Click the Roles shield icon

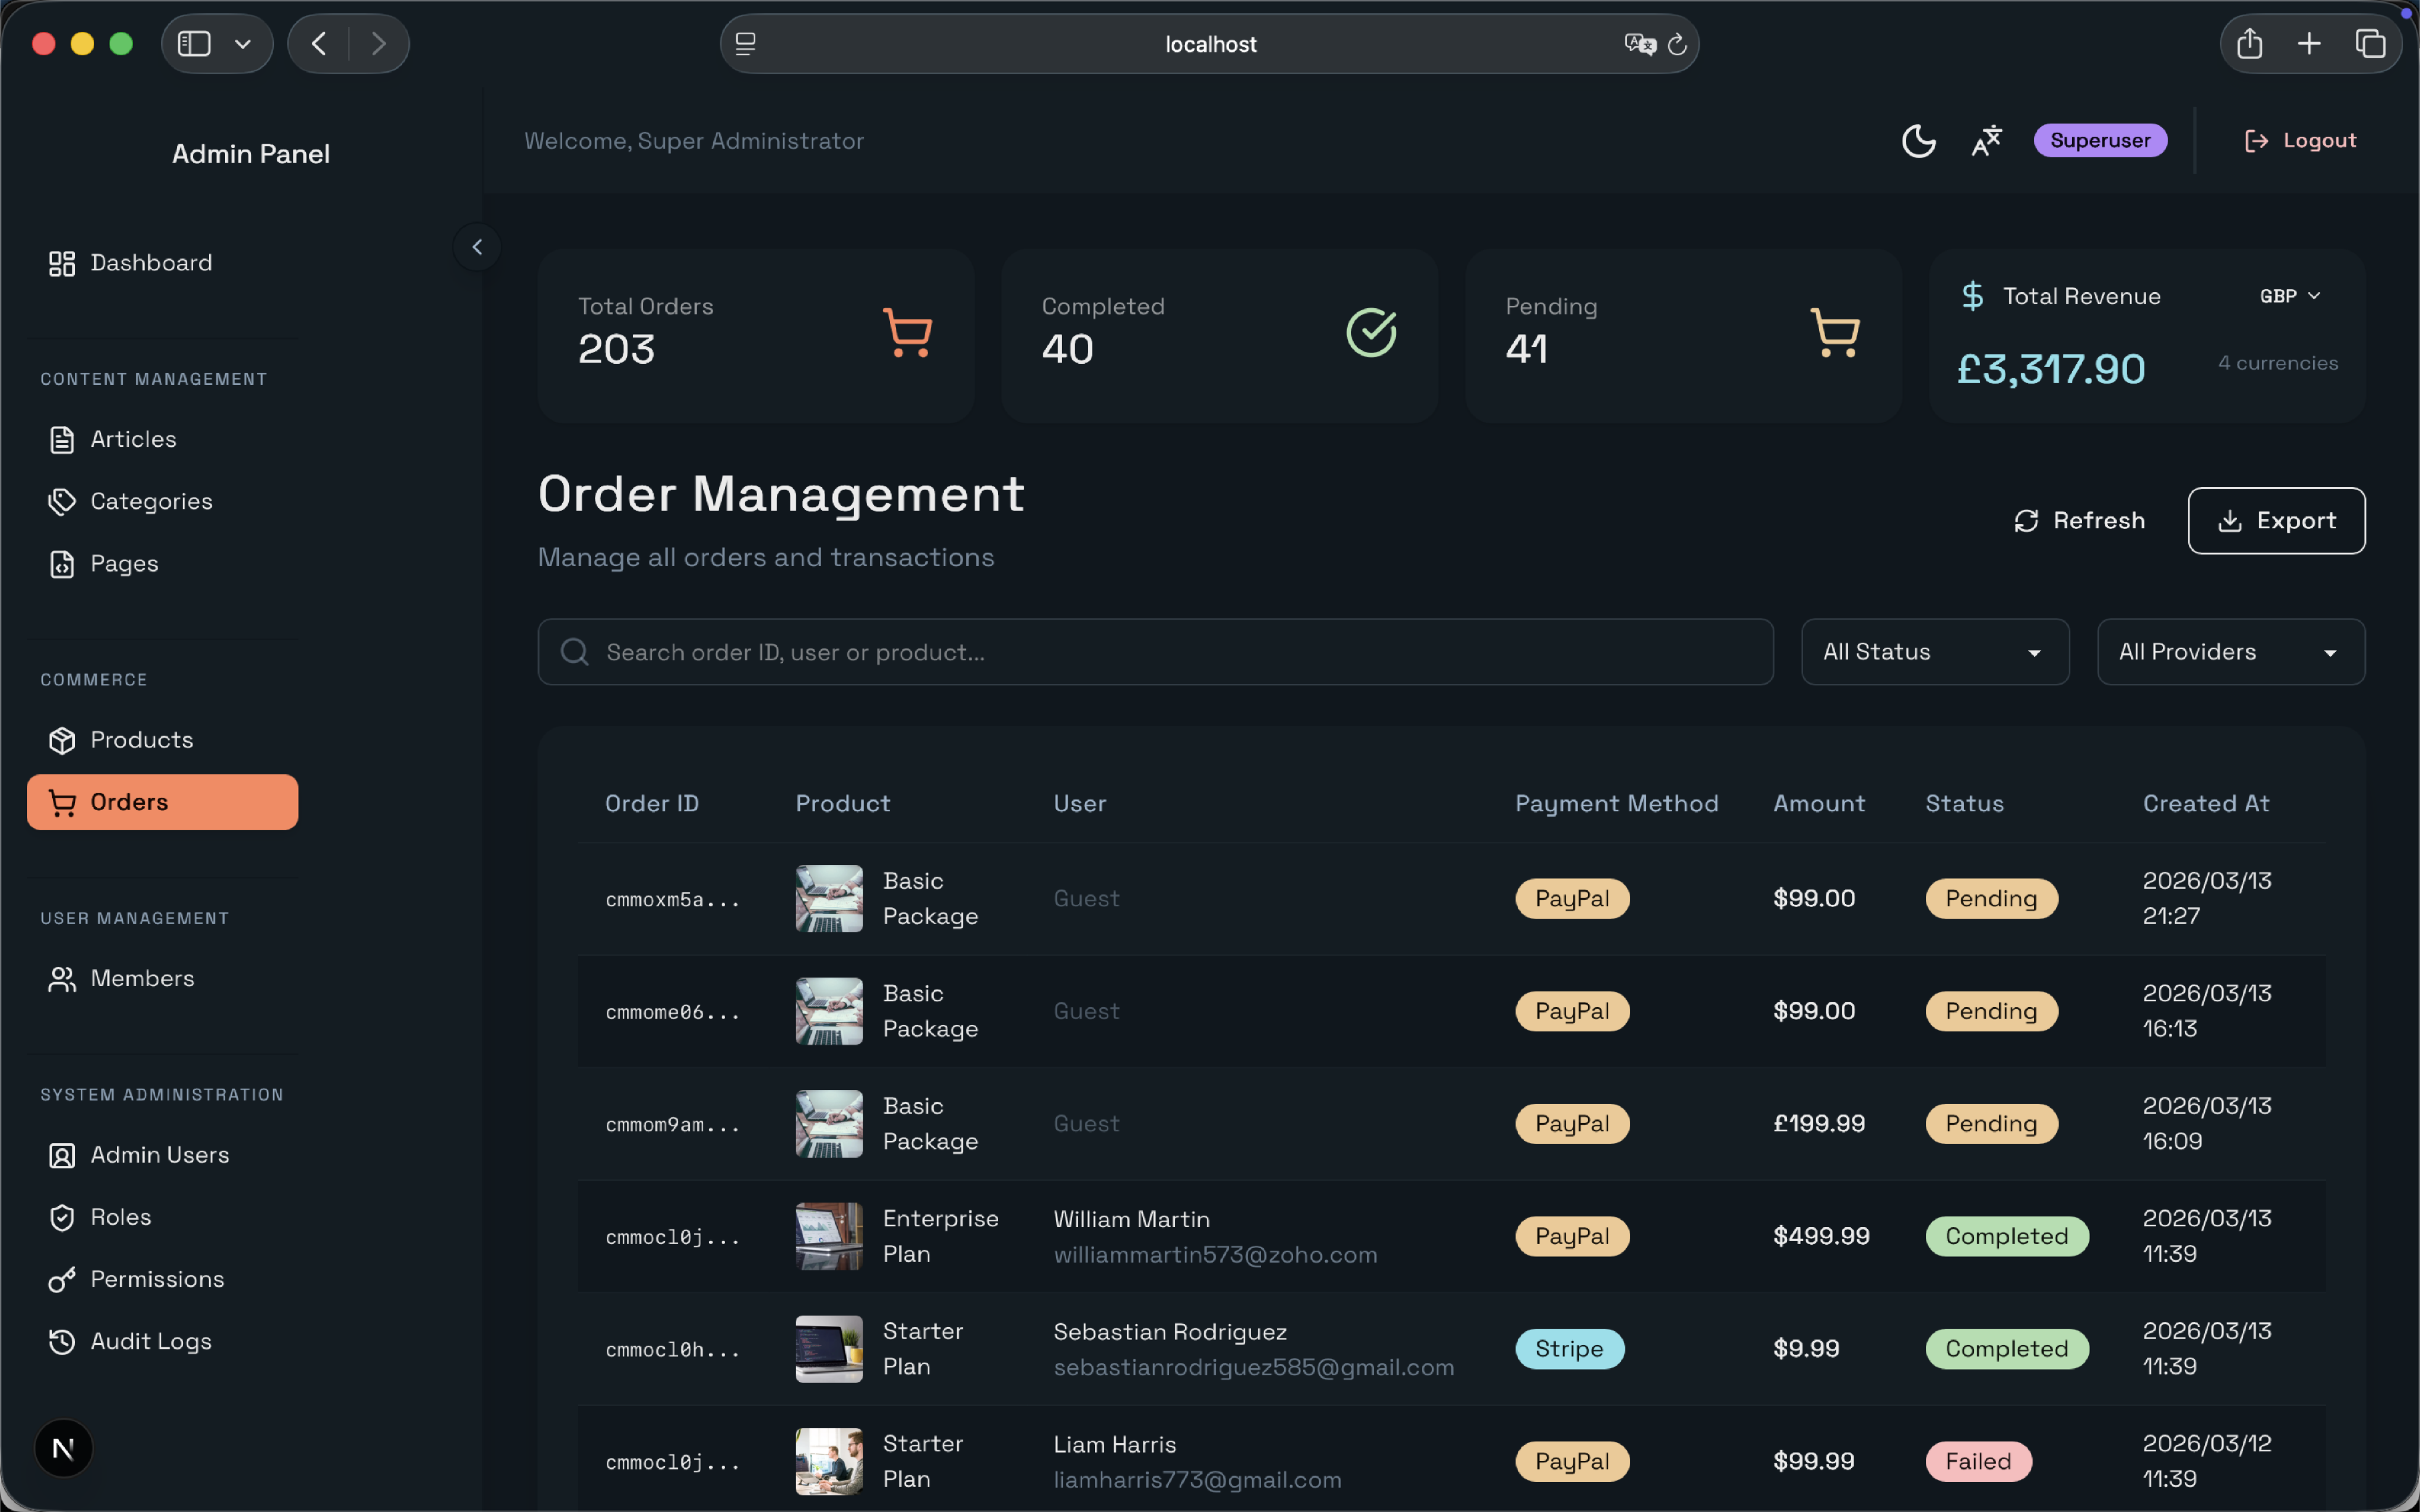pyautogui.click(x=62, y=1217)
